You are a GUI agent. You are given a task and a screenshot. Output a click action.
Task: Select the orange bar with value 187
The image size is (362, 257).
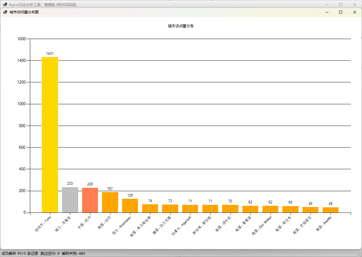110,202
